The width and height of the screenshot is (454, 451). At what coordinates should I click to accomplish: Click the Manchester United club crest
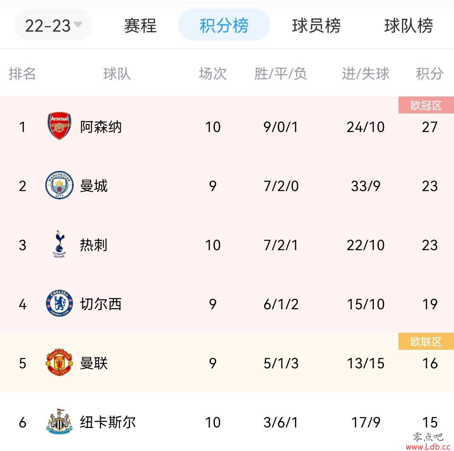pos(60,362)
